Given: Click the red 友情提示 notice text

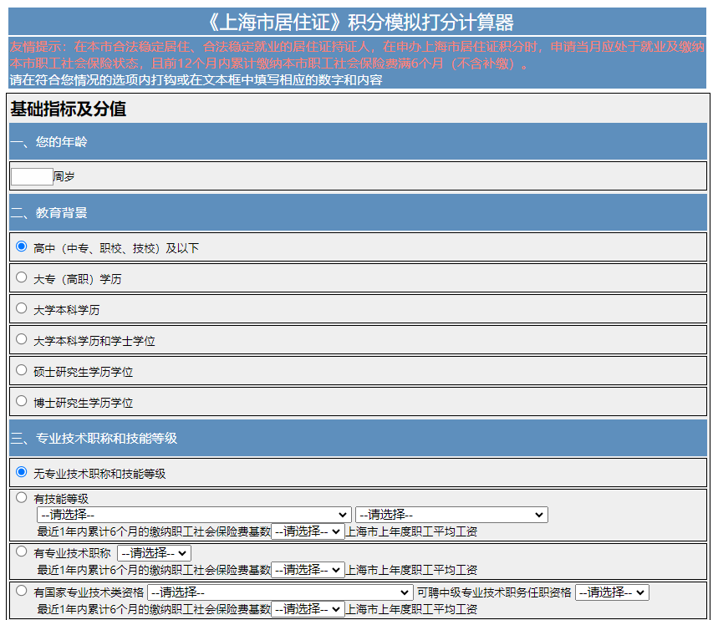Looking at the screenshot, I should click(357, 54).
